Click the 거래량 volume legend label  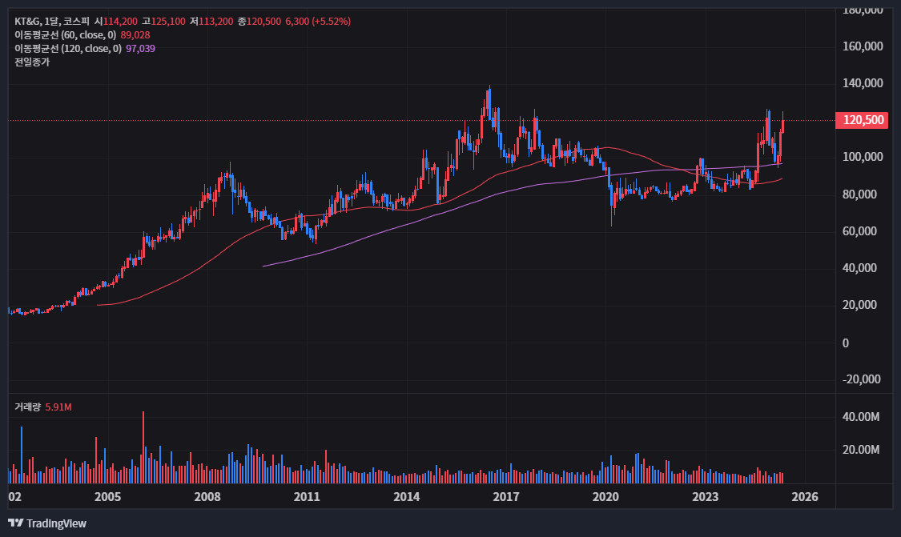point(27,407)
